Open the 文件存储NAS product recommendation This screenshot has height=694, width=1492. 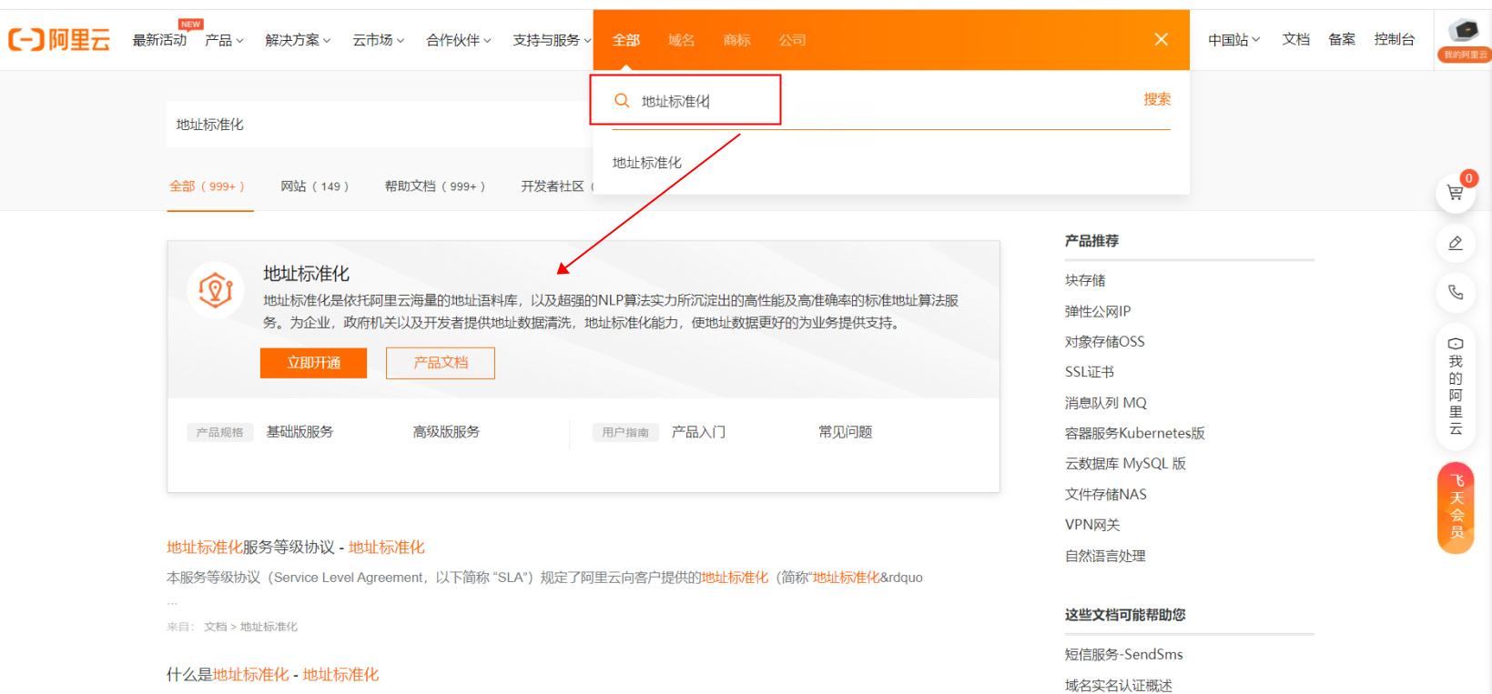(1106, 495)
